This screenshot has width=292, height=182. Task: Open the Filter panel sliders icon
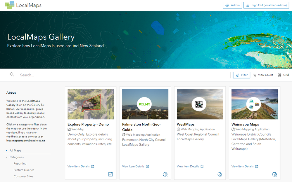coord(237,75)
